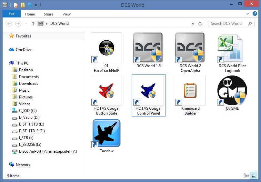Click the DCS World breadcrumb in address bar
The image size is (261, 182).
coord(59,24)
